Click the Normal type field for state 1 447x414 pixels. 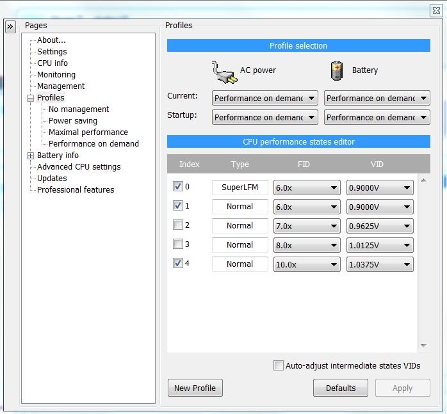(x=240, y=206)
